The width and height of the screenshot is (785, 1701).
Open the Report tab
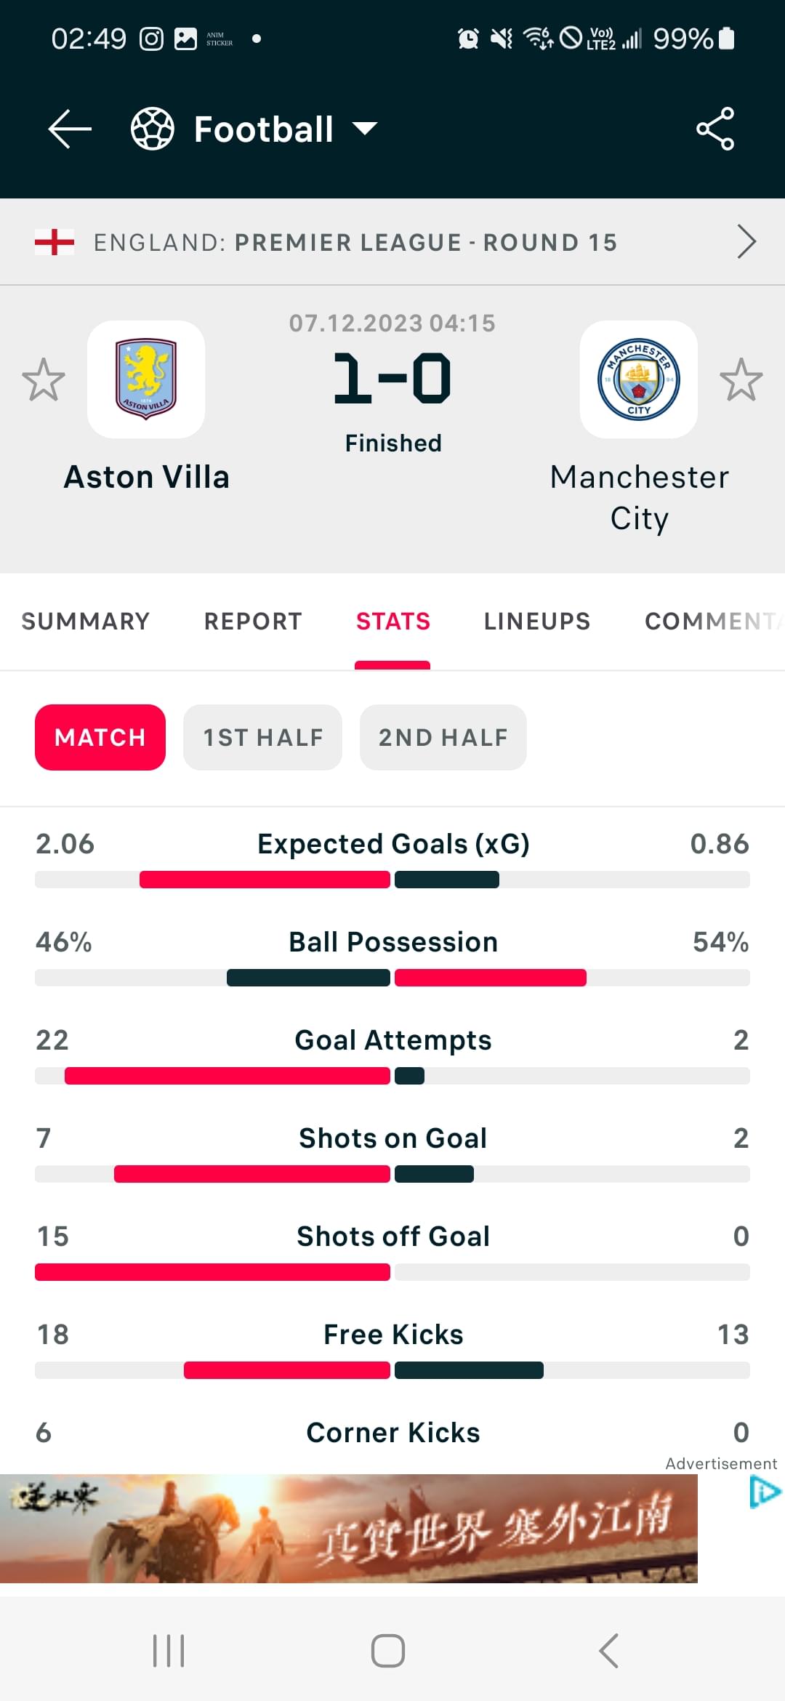(x=253, y=622)
